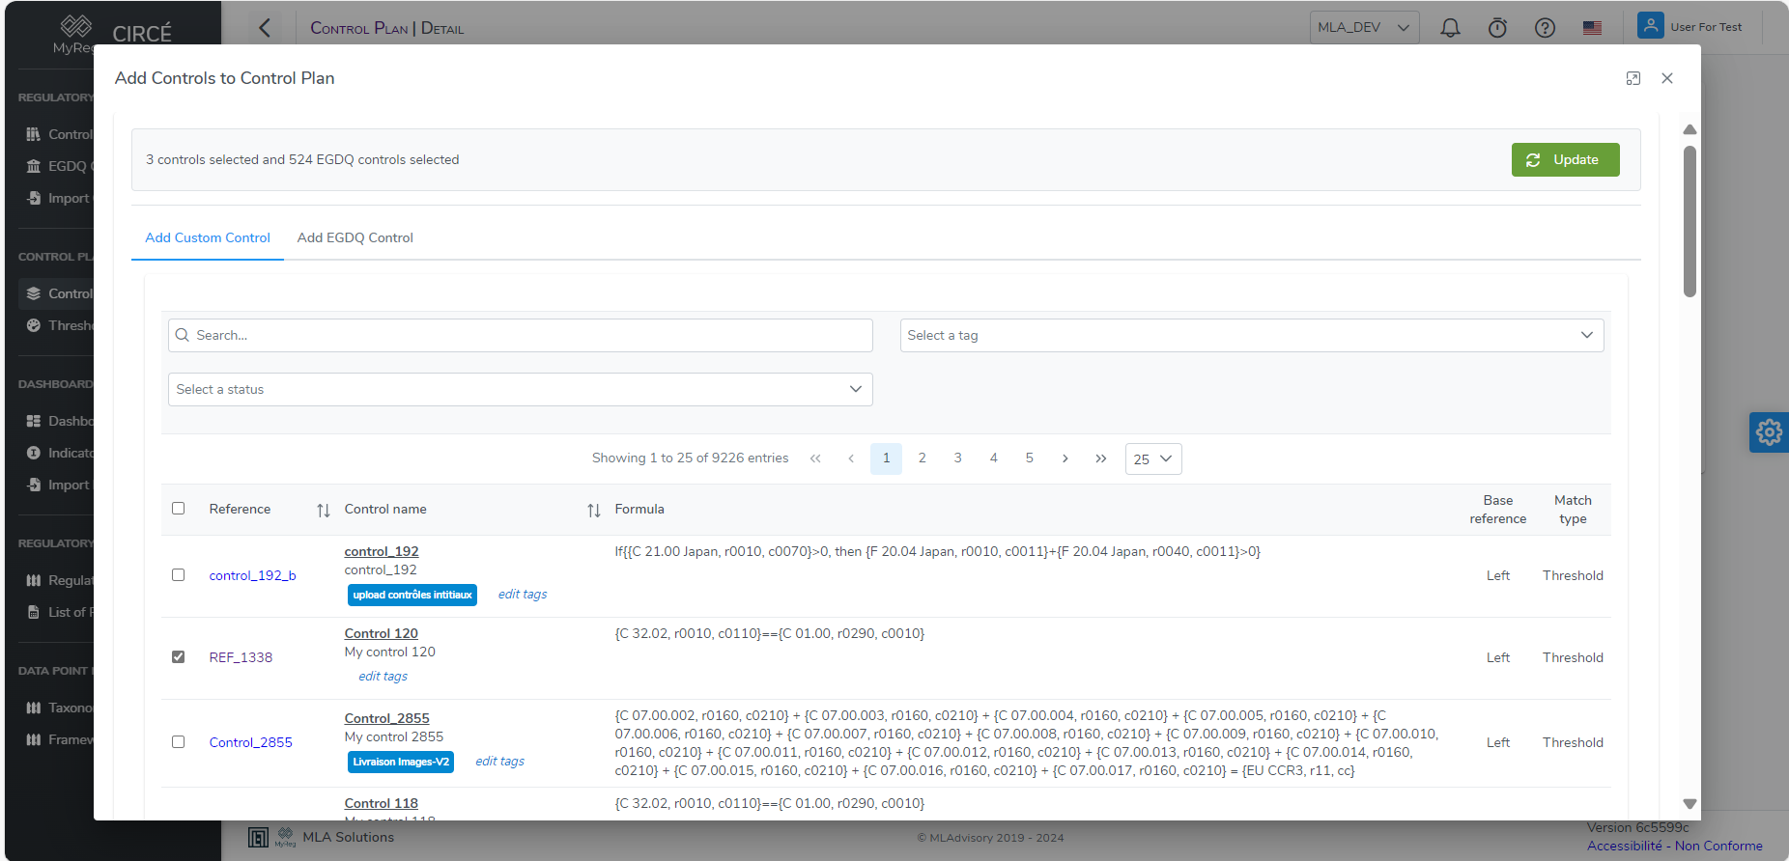Open the Control_2855 reference link
Viewport: 1789px width, 861px height.
tap(250, 742)
